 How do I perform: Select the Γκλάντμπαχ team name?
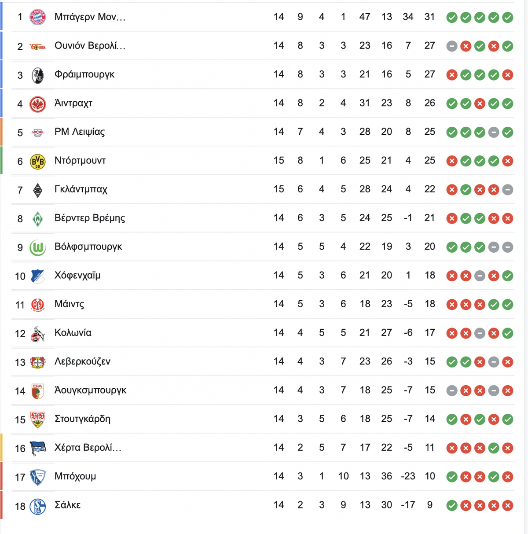click(x=81, y=189)
